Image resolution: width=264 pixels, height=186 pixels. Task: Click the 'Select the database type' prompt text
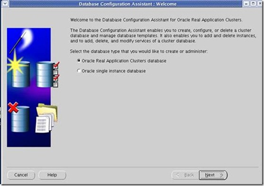[139, 51]
